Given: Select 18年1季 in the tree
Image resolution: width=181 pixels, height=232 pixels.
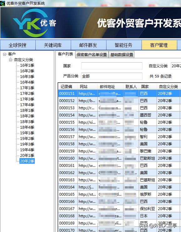Looking at the screenshot, I should coord(27,111).
